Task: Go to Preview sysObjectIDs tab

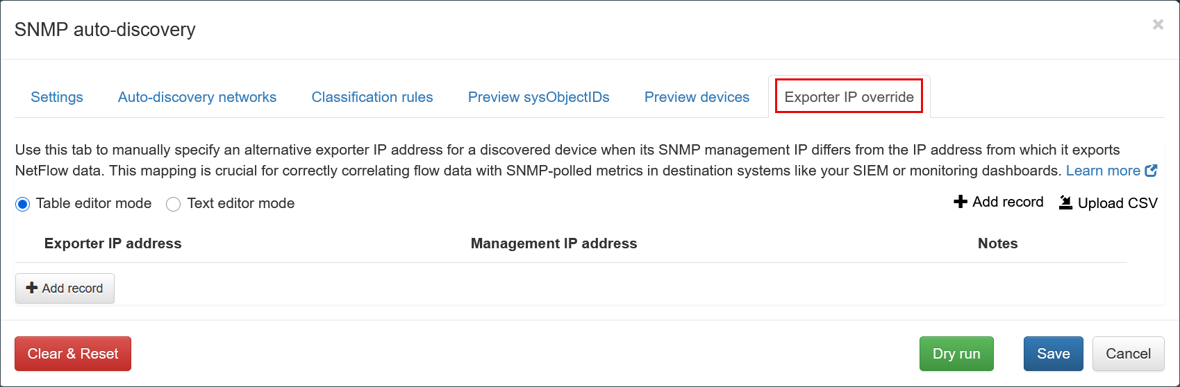Action: pos(538,97)
